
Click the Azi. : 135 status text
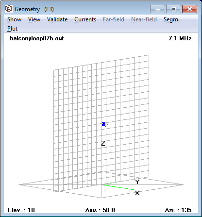click(x=178, y=210)
